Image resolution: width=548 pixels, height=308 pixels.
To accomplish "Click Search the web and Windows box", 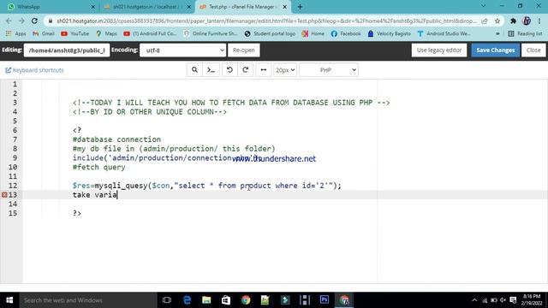I will 87,300.
